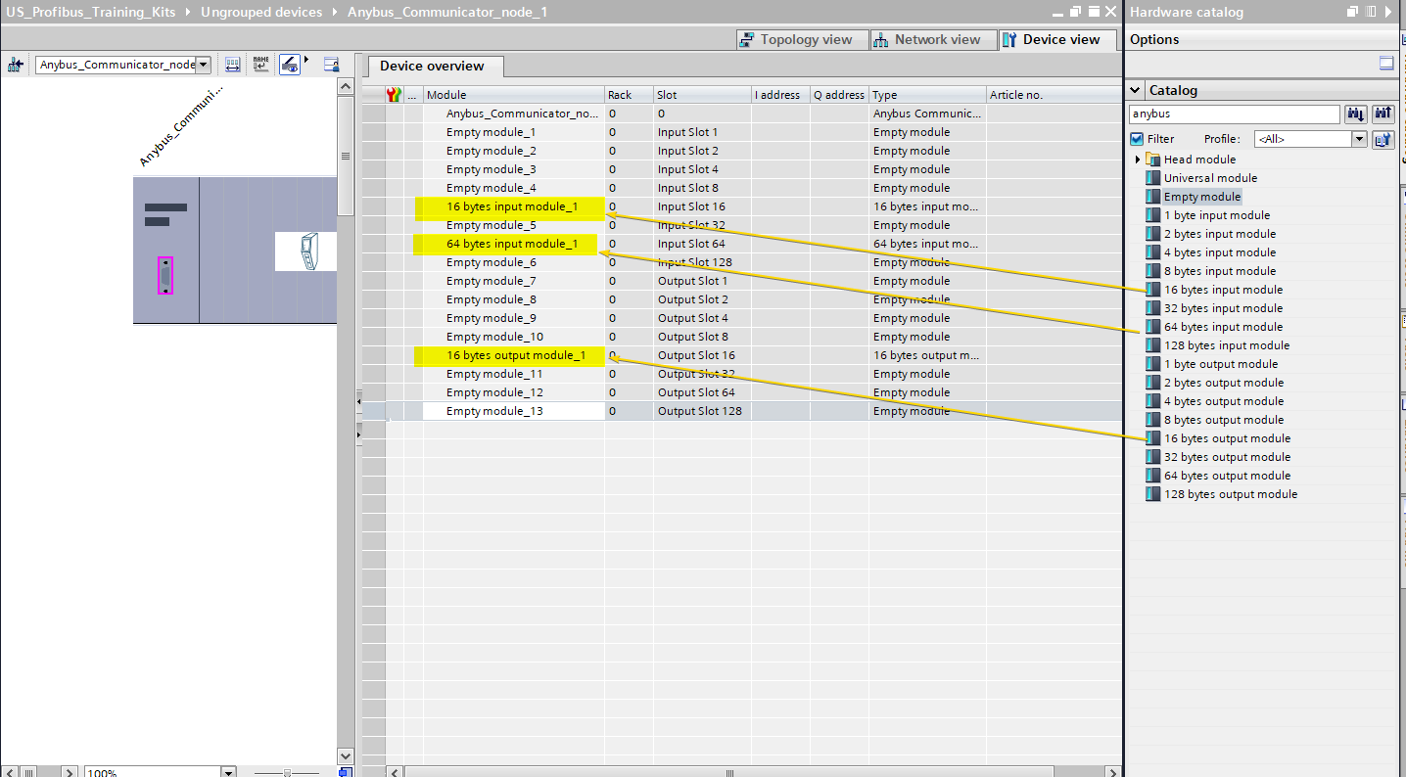
Task: Click the search up icon in catalog
Action: pos(1383,114)
